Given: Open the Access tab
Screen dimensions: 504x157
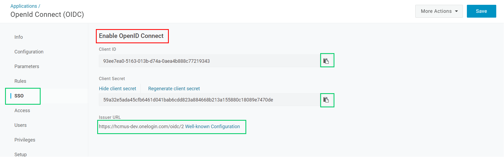Looking at the screenshot, I should 22,111.
